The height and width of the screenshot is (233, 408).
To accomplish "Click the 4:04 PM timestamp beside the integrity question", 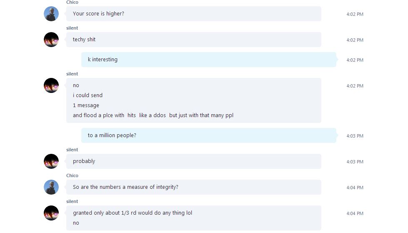I will coord(355,188).
